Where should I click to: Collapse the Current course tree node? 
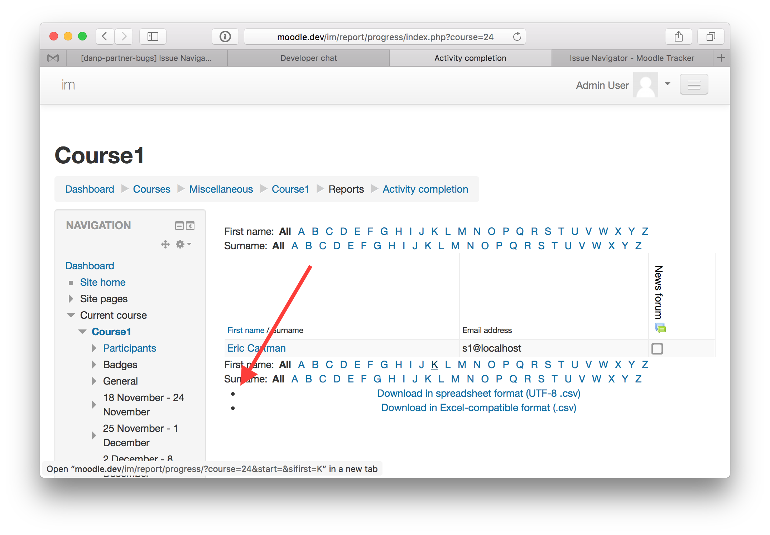(71, 315)
